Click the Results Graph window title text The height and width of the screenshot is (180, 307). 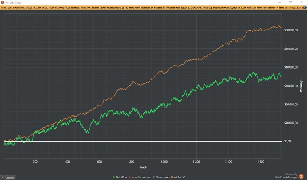[x=14, y=3]
